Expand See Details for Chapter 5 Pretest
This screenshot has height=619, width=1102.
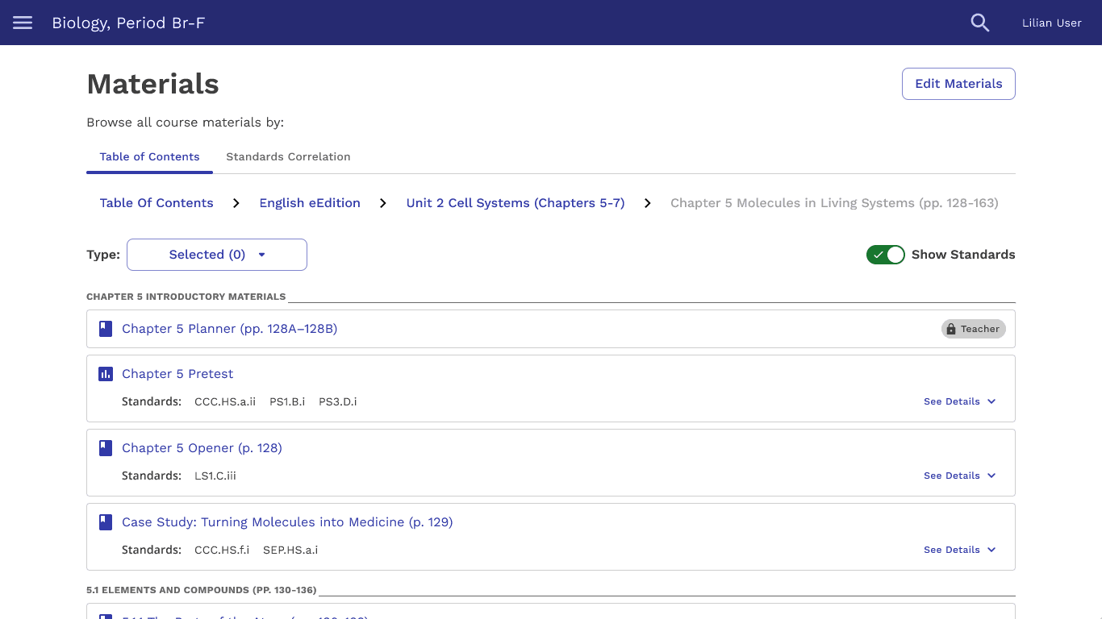pos(959,401)
